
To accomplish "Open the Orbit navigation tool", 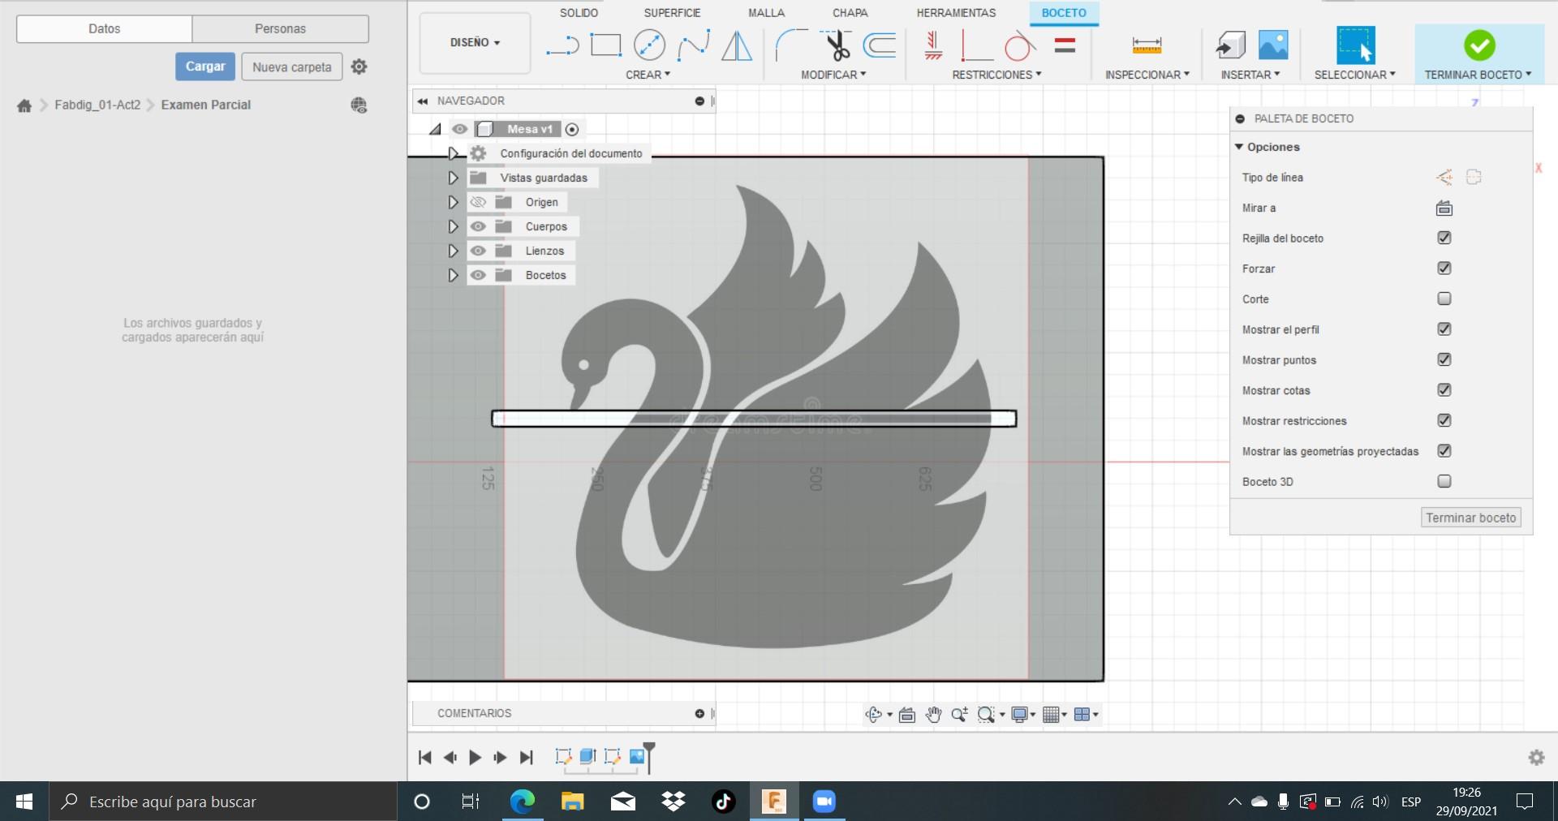I will point(874,715).
